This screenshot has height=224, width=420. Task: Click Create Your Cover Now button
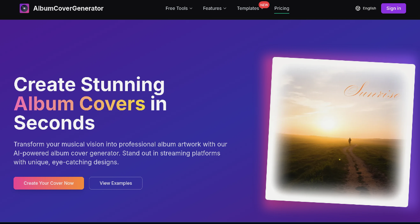[49, 183]
